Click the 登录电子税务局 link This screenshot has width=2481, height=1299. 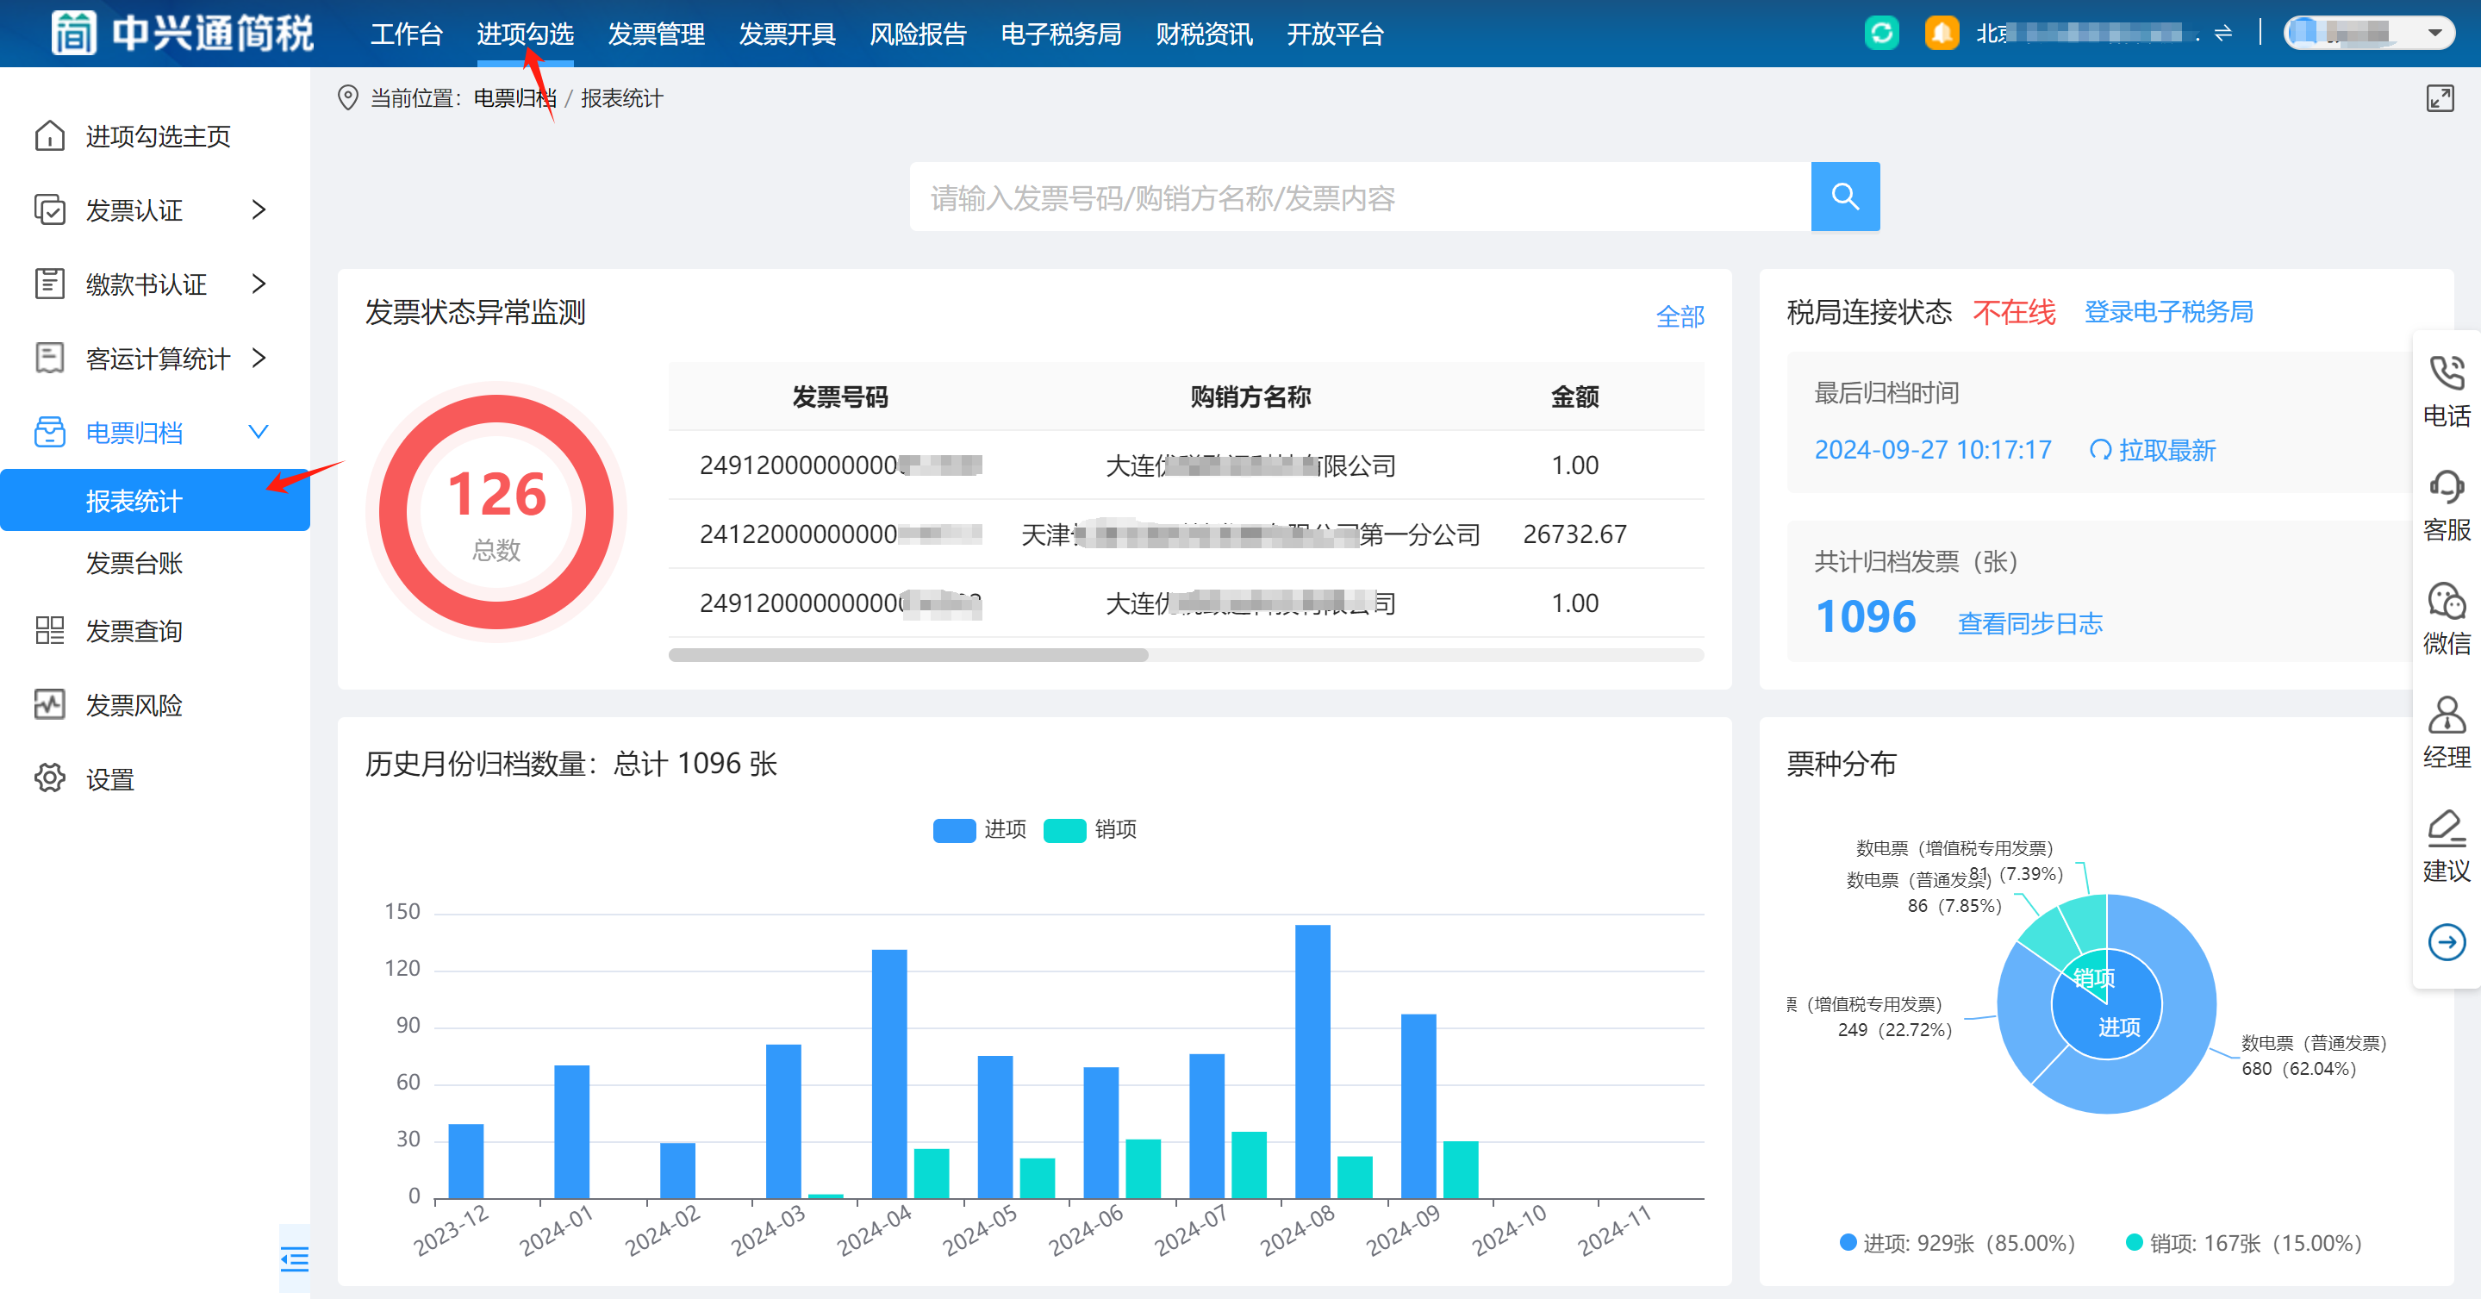[x=2168, y=312]
